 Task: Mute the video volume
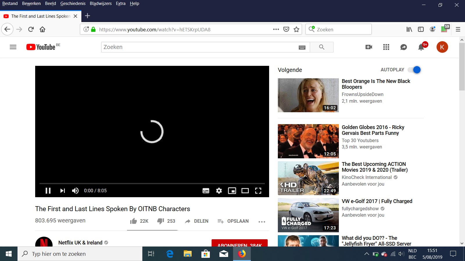coord(75,191)
